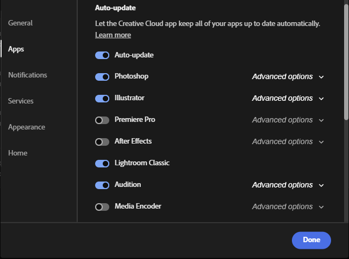Go to Services preferences section
Image resolution: width=349 pixels, height=259 pixels.
[x=21, y=101]
